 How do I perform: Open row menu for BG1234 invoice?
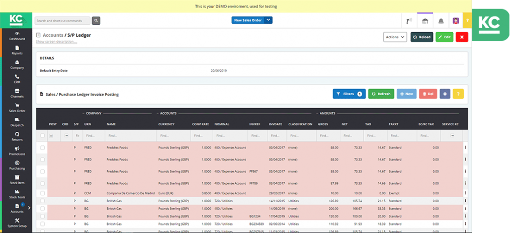coord(465,216)
